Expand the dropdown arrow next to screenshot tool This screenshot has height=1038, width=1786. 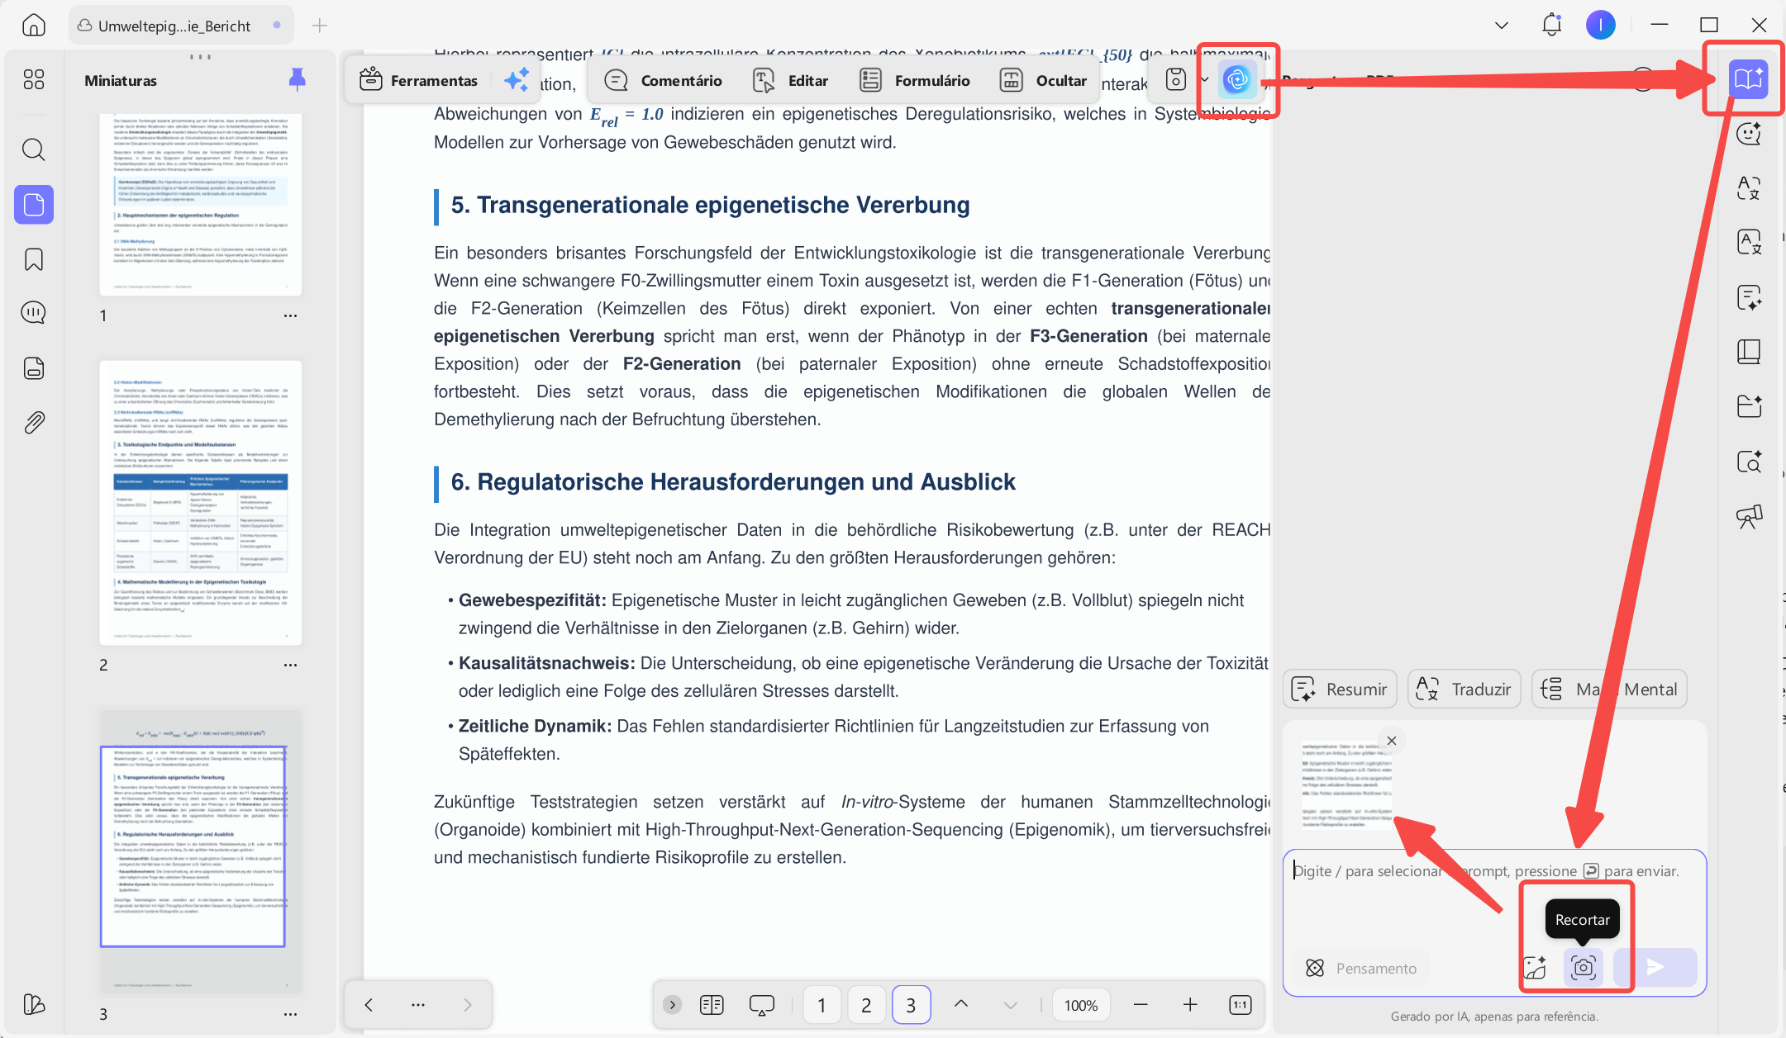coord(1204,79)
